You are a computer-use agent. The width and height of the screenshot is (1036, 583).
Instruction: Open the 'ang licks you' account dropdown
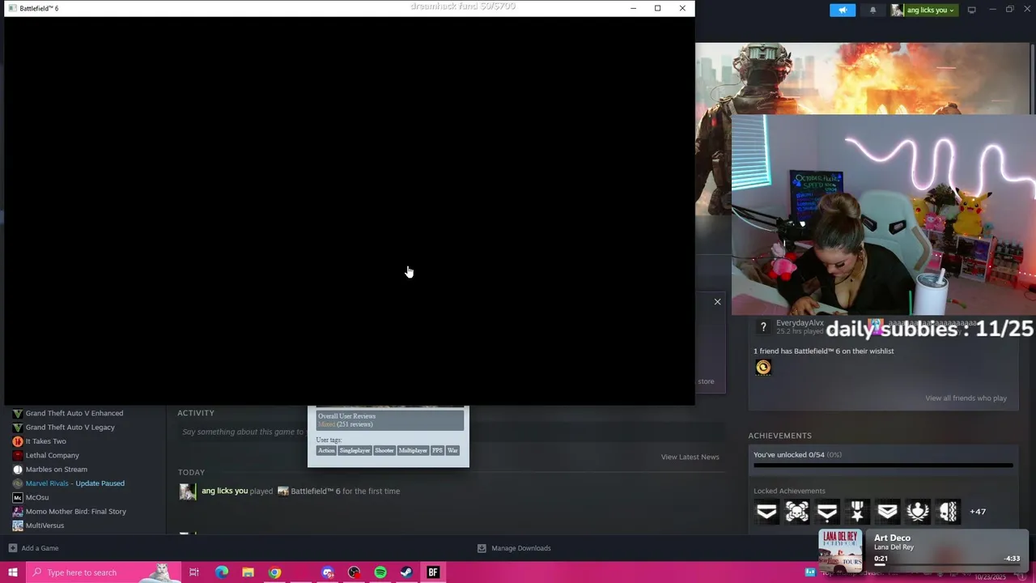[931, 10]
